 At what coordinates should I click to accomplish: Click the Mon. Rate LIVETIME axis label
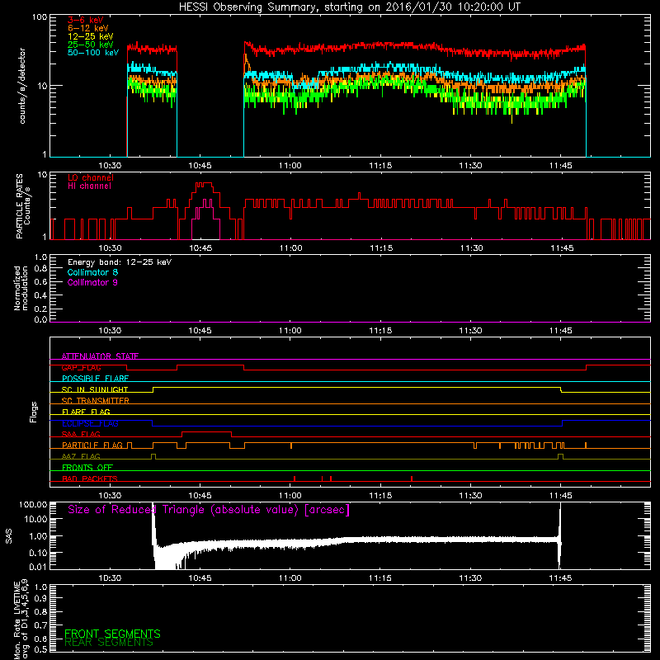21,620
